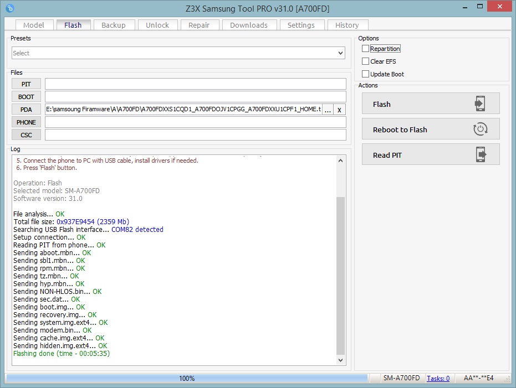Viewport: 516px width, 388px height.
Task: Click the BOOT file button
Action: (27, 97)
